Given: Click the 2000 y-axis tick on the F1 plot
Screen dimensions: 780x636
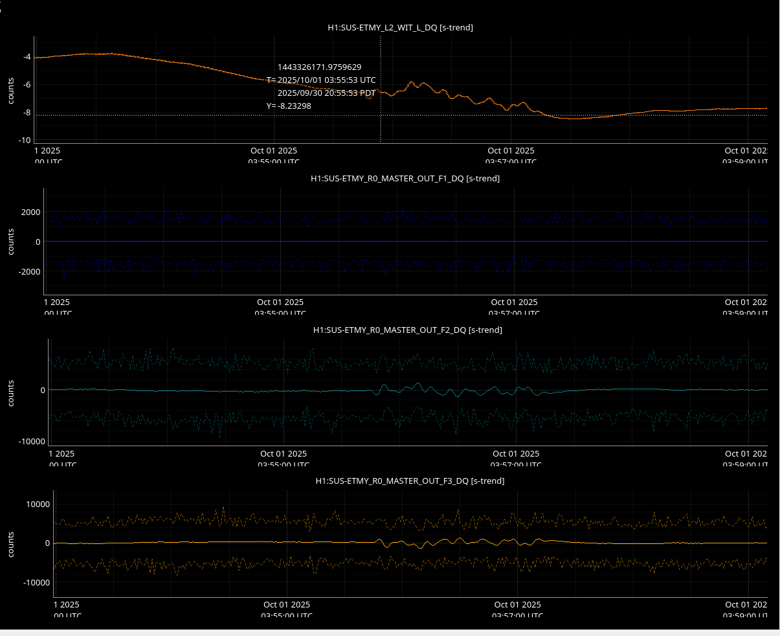Looking at the screenshot, I should coord(30,212).
